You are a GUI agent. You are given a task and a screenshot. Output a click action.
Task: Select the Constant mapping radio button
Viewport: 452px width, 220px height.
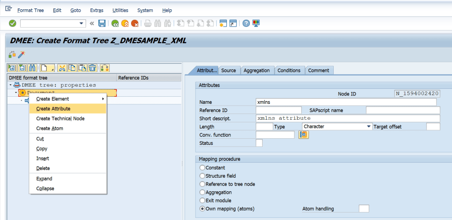(202, 167)
